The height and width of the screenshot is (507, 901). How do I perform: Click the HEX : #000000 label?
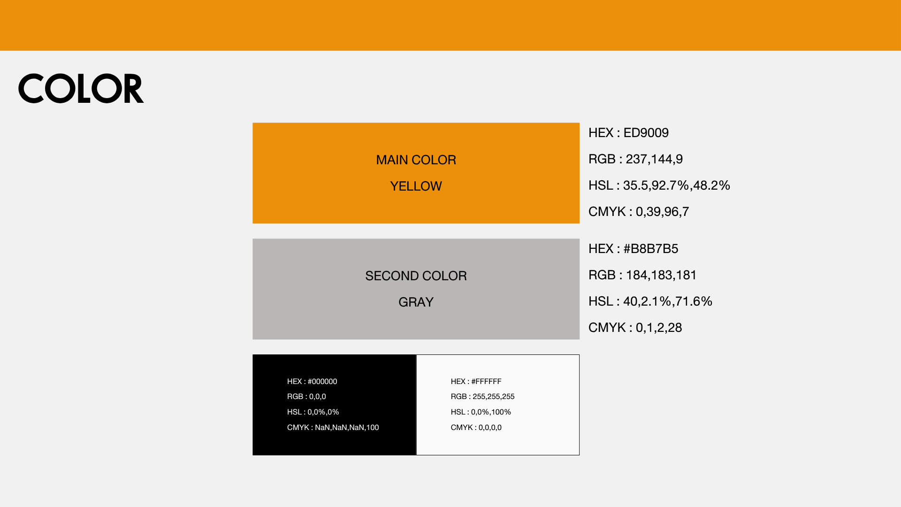point(312,382)
